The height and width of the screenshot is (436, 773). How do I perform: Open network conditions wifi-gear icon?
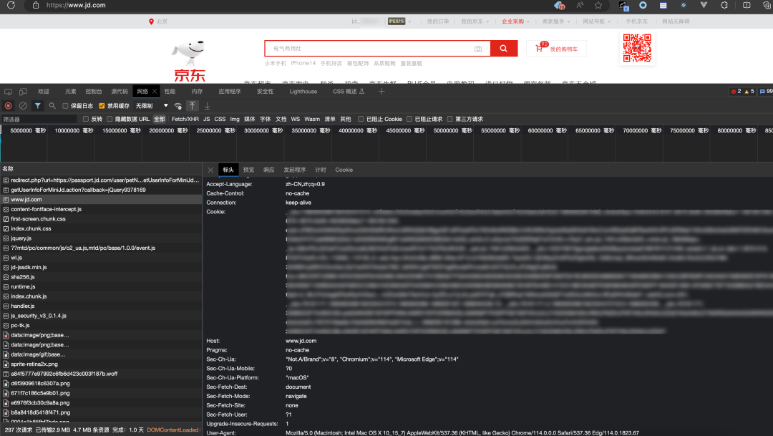pos(178,106)
